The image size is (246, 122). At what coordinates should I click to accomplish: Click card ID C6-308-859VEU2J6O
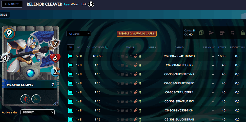[x=179, y=101]
